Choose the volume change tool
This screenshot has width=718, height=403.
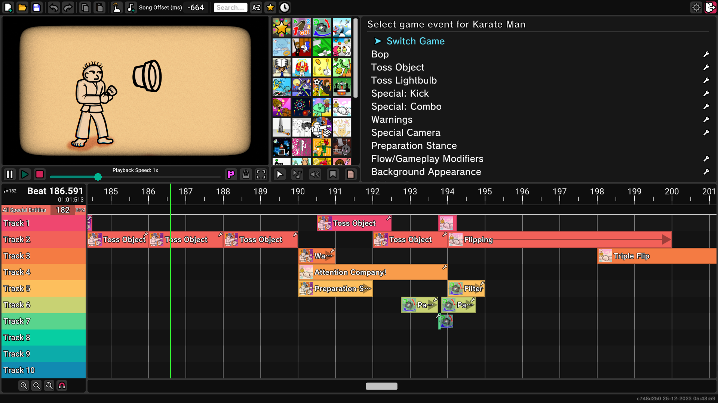[x=315, y=174]
